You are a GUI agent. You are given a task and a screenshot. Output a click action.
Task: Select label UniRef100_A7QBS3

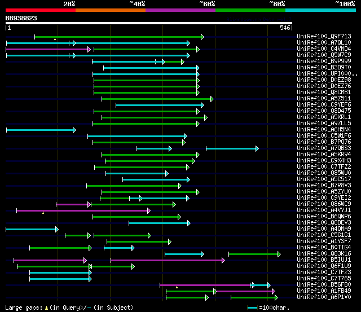324,148
